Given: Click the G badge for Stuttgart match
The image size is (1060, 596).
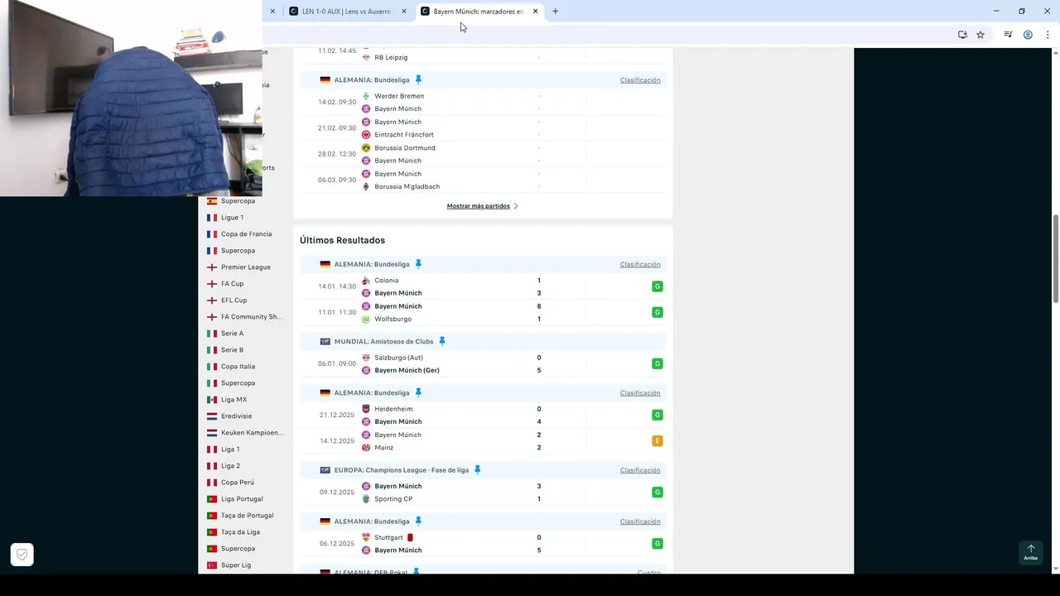Looking at the screenshot, I should (x=658, y=543).
